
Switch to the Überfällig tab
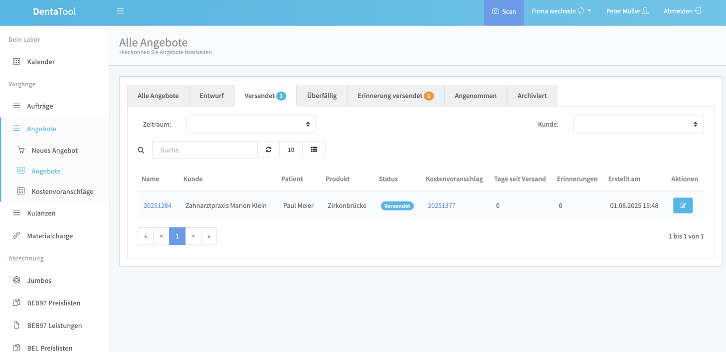[322, 96]
